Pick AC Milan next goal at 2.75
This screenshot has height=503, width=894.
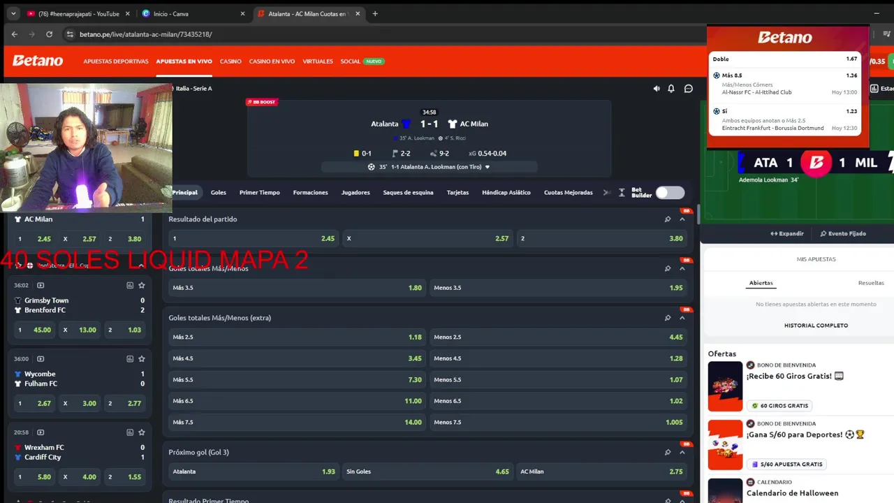[x=601, y=472]
